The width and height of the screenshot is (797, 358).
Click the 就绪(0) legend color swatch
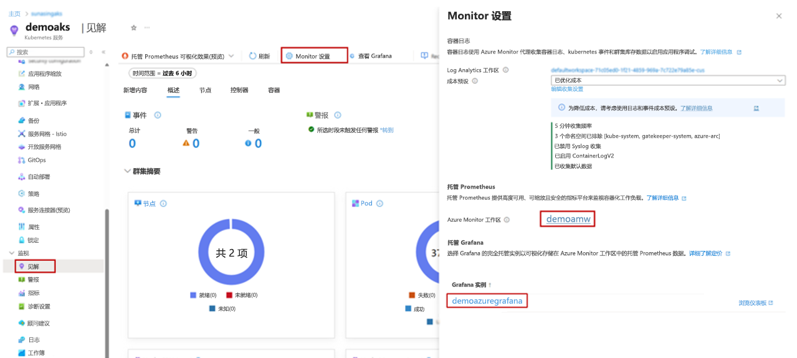(x=193, y=295)
